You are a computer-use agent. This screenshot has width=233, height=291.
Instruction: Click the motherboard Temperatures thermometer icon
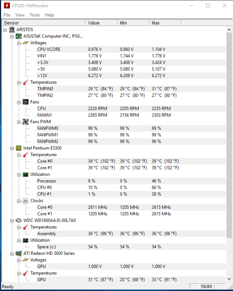click(x=25, y=82)
